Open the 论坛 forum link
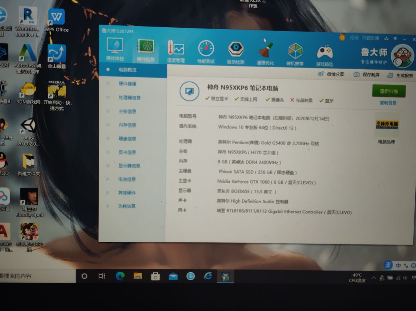Image resolution: width=416 pixels, height=311 pixels. click(354, 38)
